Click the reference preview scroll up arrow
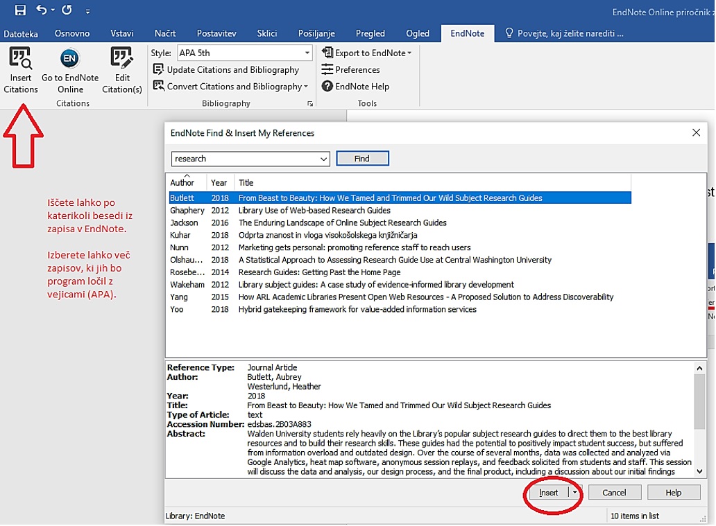Screen dimensions: 716x526 (699, 368)
